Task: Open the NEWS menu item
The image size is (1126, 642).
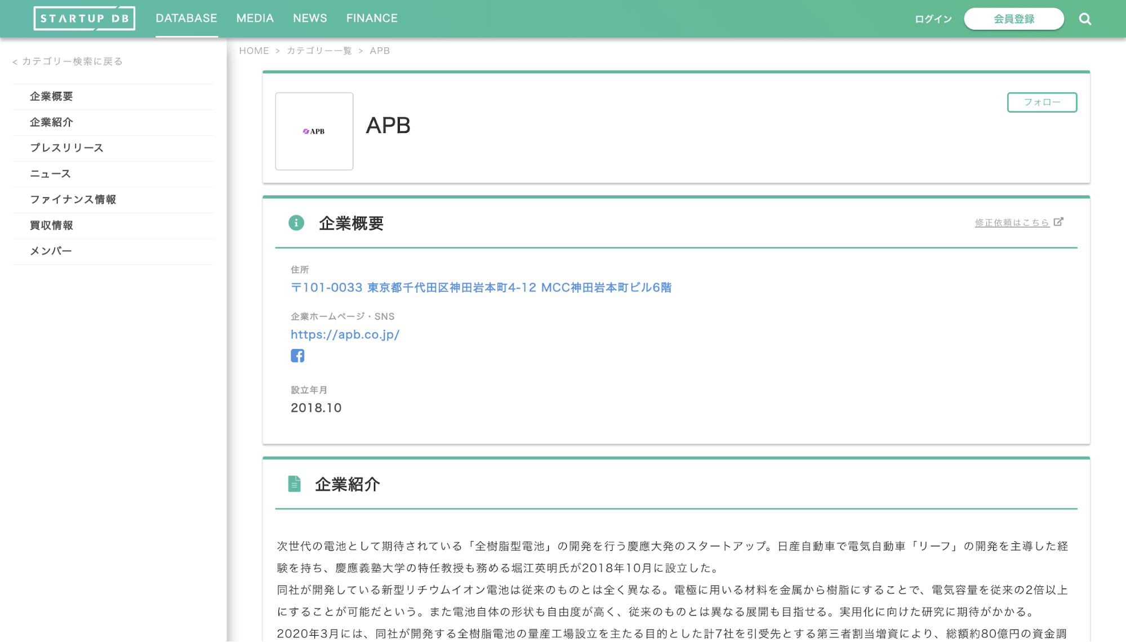Action: [x=310, y=19]
